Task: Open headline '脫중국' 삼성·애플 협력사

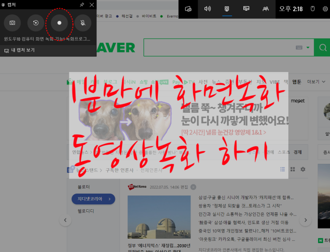Action: tap(243, 223)
